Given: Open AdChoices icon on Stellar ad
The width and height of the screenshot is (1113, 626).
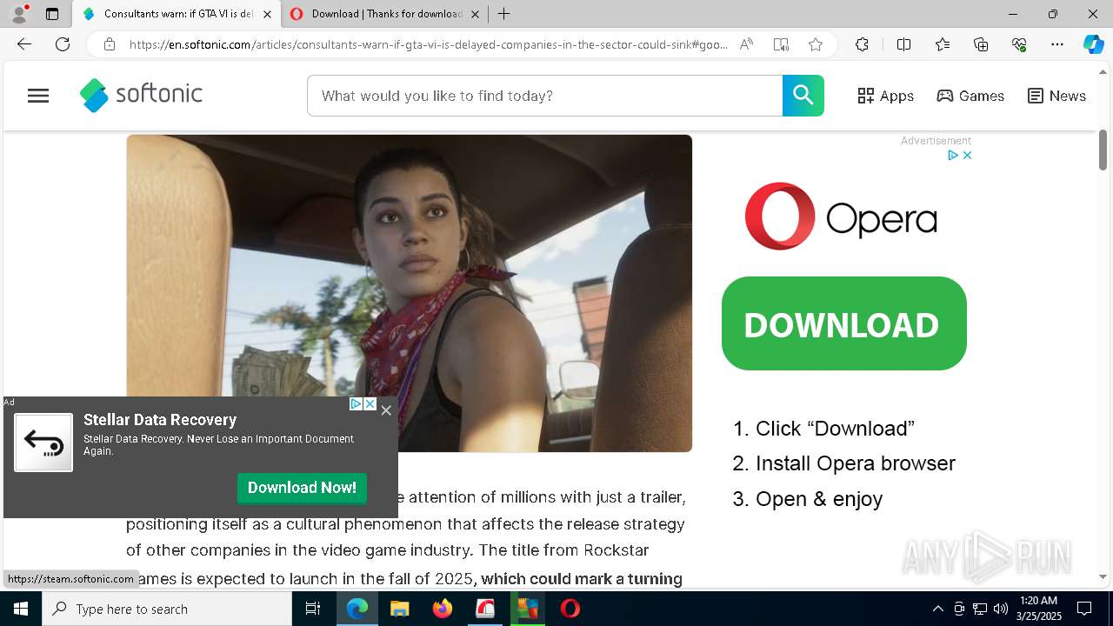Looking at the screenshot, I should [x=356, y=404].
